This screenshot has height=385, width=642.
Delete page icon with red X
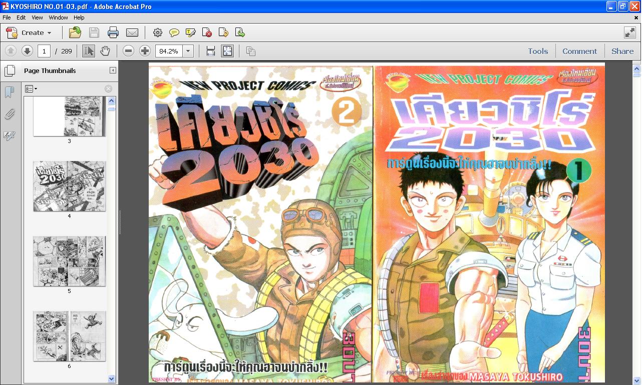click(x=207, y=32)
